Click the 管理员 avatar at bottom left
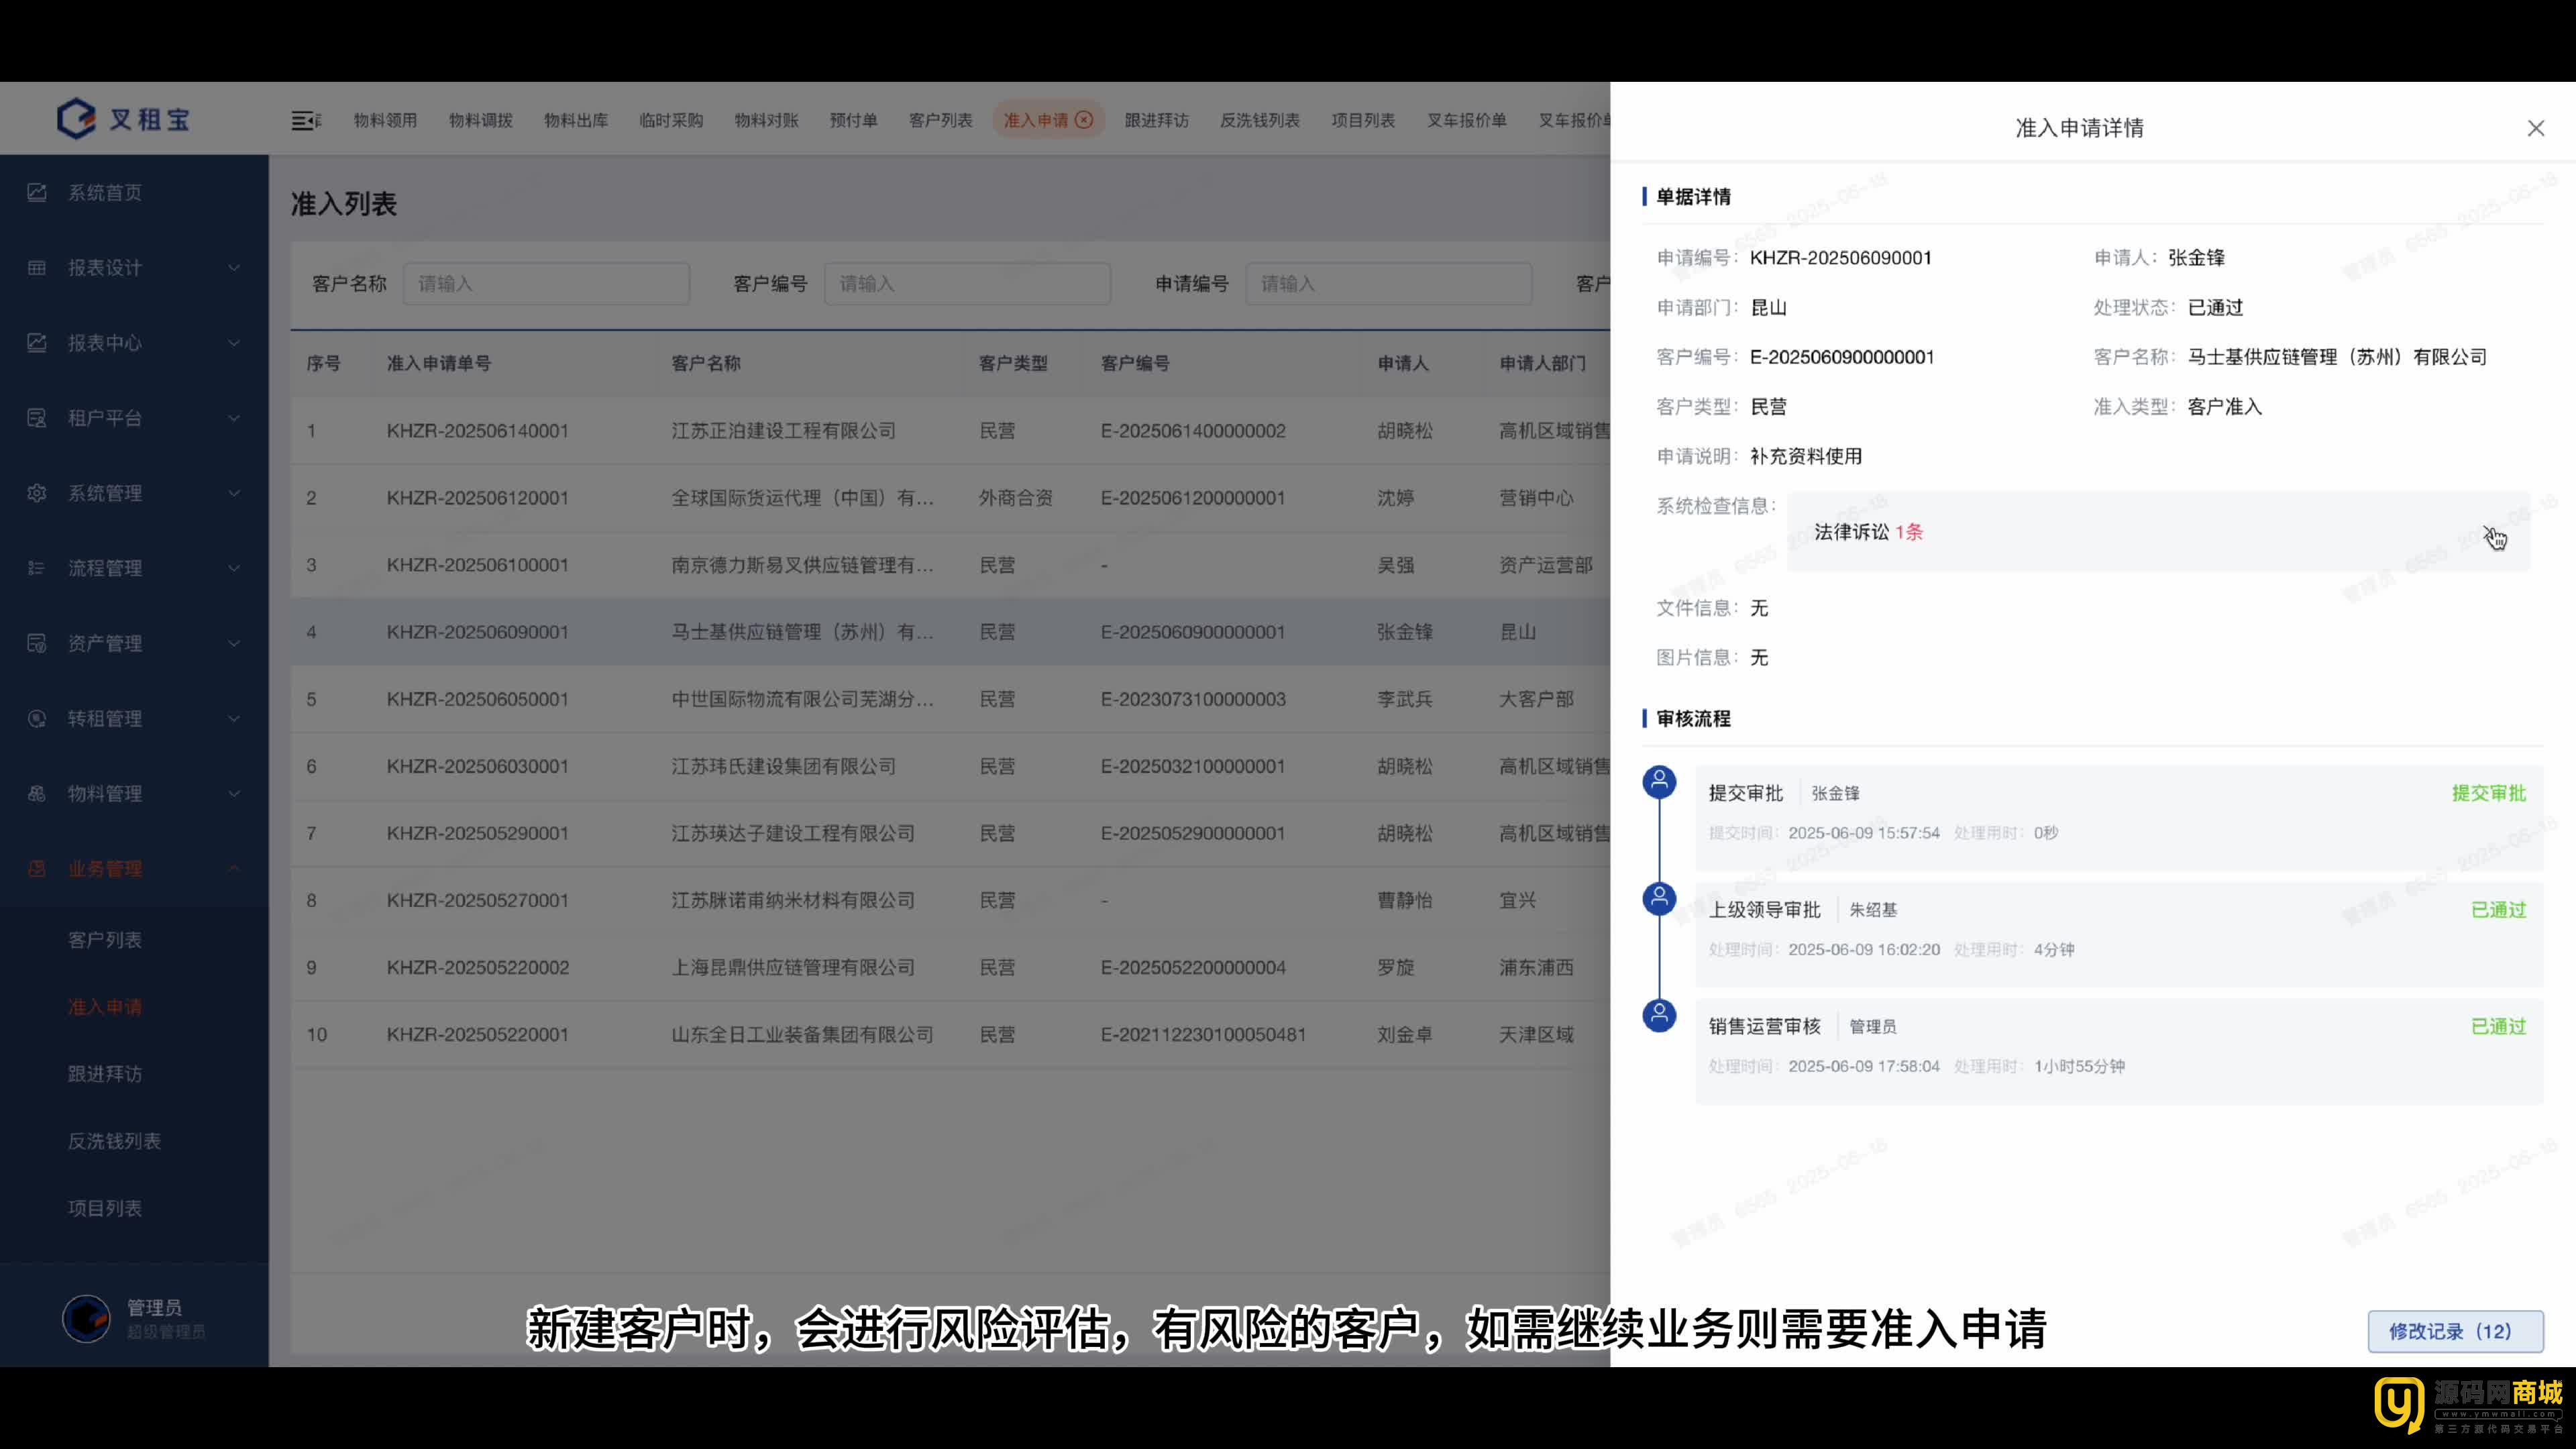Image resolution: width=2576 pixels, height=1449 pixels. [86, 1318]
